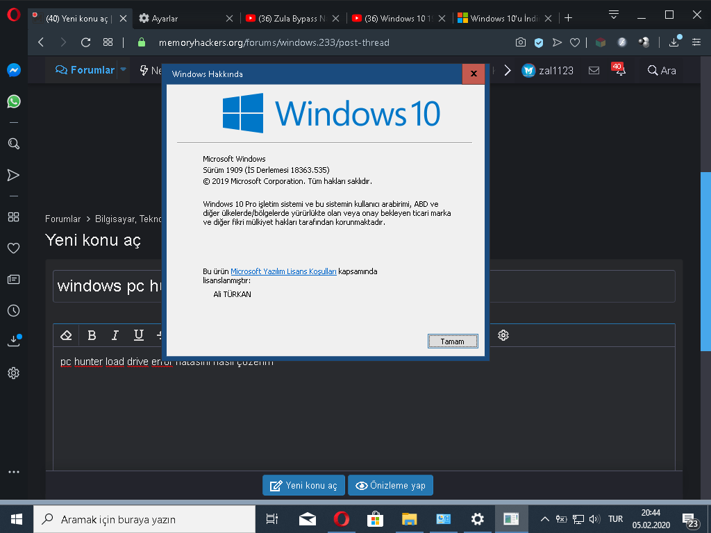Open settings gear in the sidebar
The width and height of the screenshot is (711, 533).
tap(14, 373)
